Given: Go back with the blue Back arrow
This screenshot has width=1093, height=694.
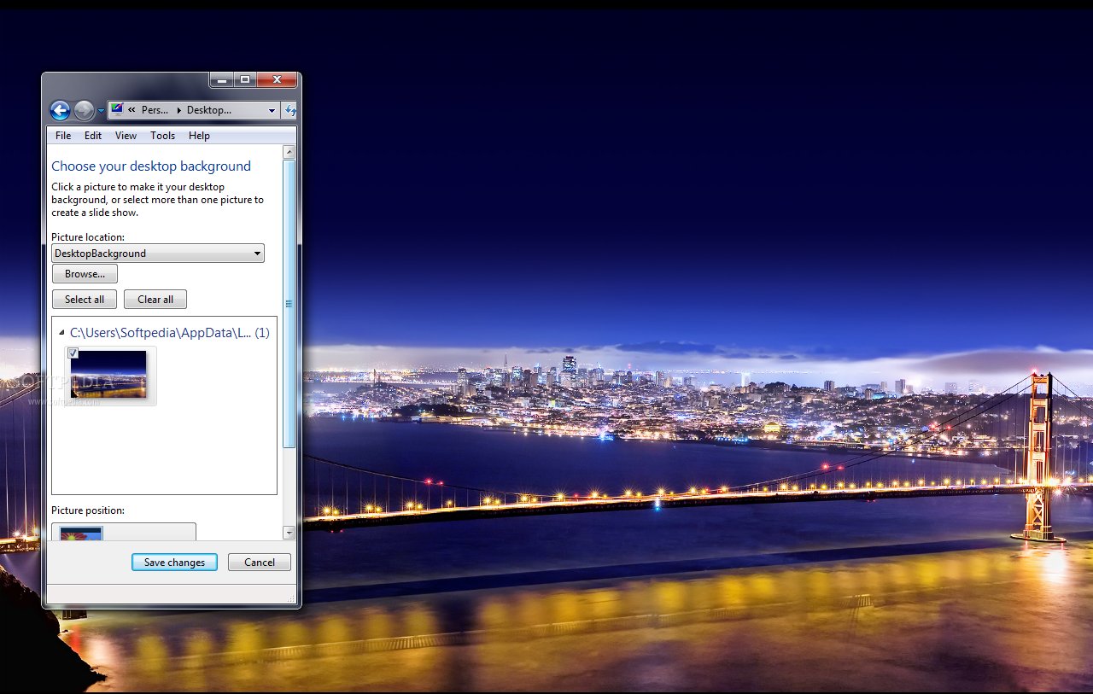Looking at the screenshot, I should point(60,110).
